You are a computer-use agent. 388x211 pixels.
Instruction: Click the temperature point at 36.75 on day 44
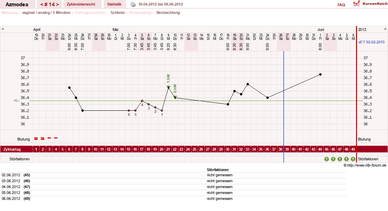pyautogui.click(x=320, y=74)
